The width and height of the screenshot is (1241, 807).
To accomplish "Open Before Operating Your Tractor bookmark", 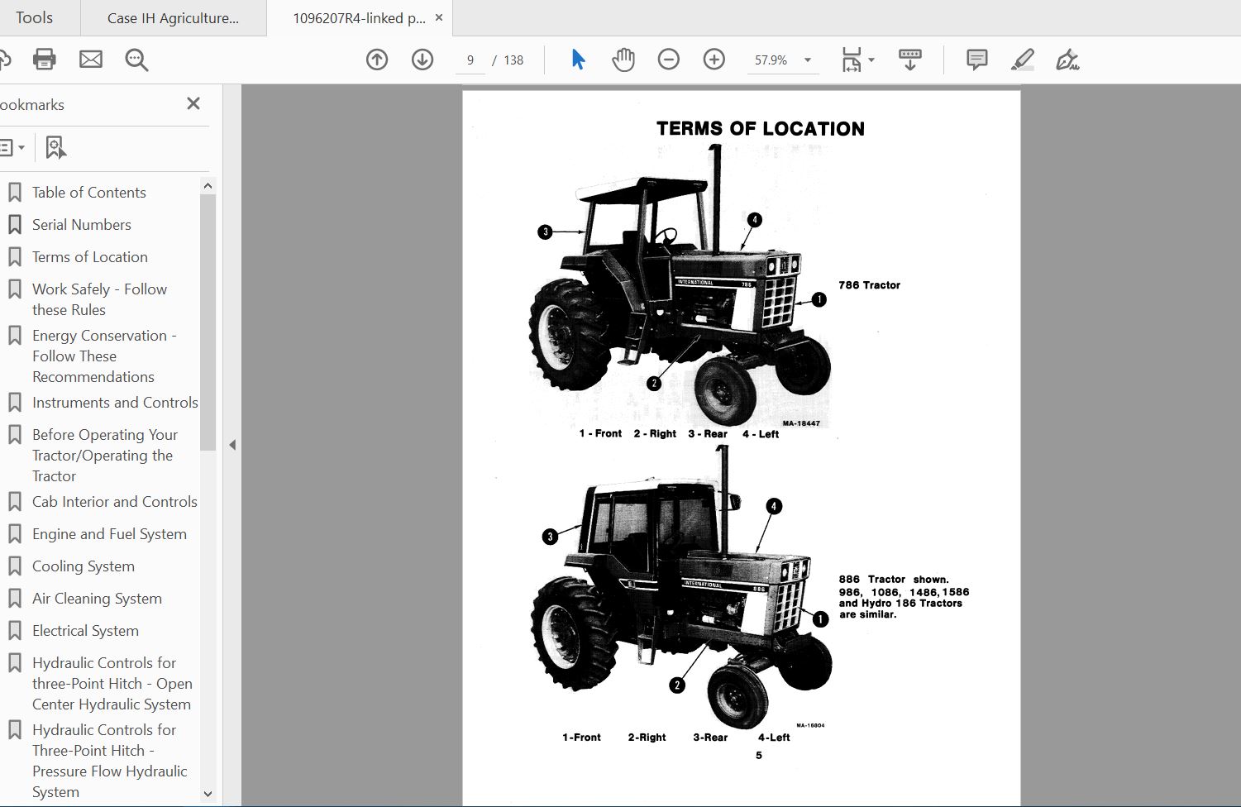I will (x=104, y=455).
